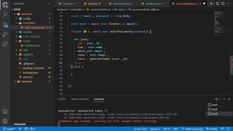Switch to errorHandler.js tab
The width and height of the screenshot is (233, 131).
click(121, 4)
